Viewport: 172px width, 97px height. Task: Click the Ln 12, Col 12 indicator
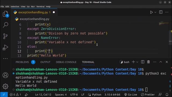pyautogui.click(x=43, y=95)
